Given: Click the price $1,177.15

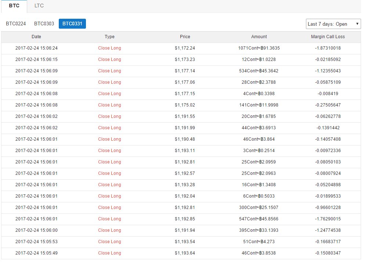Looking at the screenshot, I should pyautogui.click(x=185, y=94).
